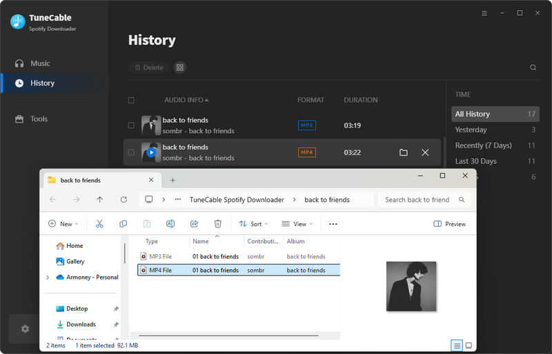Switch Explorer to large thumbnails view icon

469,346
